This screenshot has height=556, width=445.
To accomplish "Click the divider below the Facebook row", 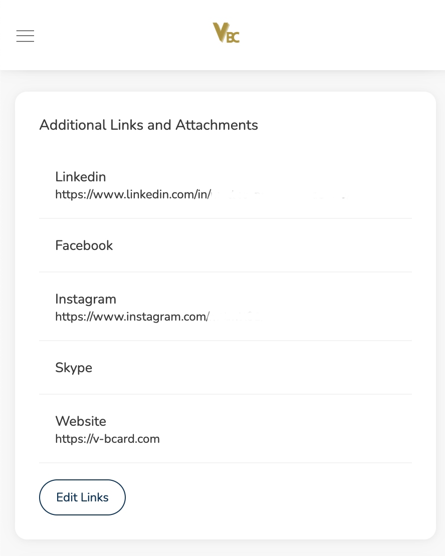I will pyautogui.click(x=226, y=272).
